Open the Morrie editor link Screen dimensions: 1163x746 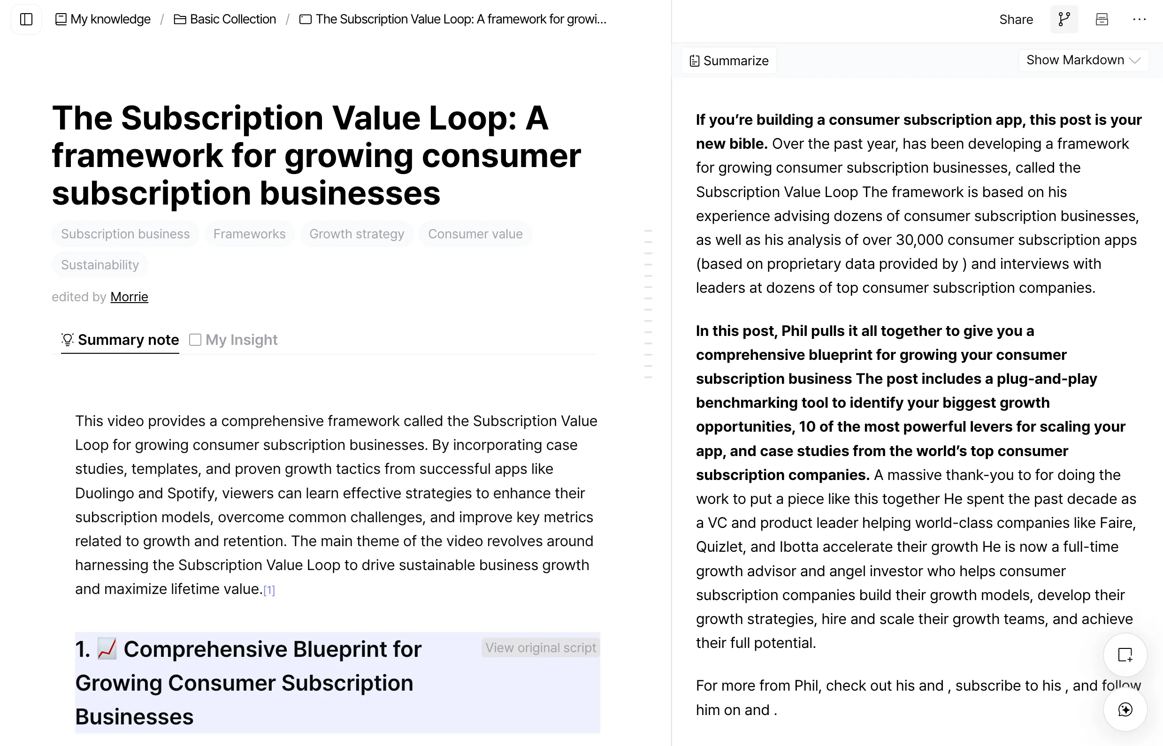tap(129, 297)
